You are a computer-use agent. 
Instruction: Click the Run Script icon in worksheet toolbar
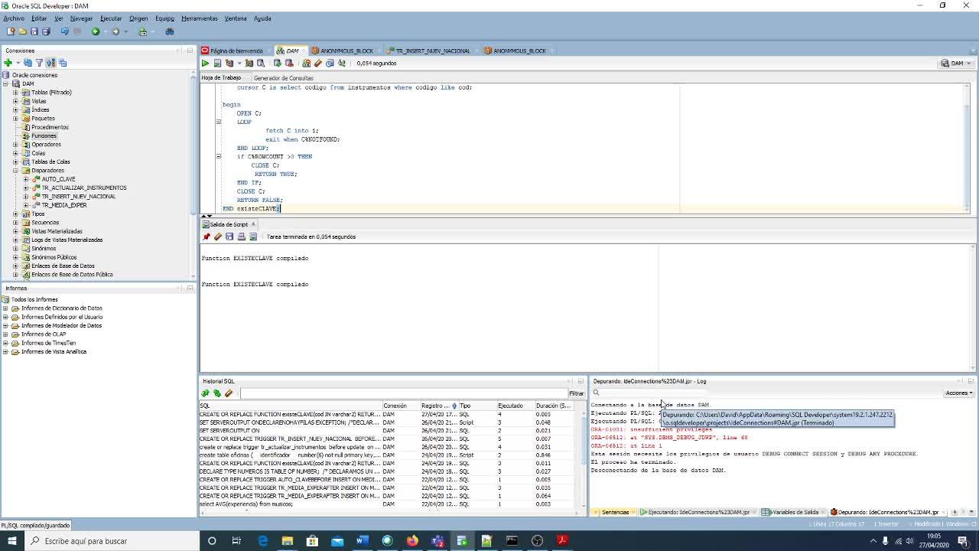click(217, 64)
